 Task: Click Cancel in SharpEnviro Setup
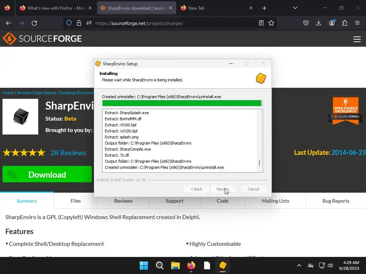[253, 189]
